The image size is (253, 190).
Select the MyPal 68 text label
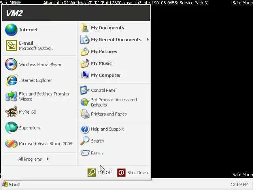(28, 112)
